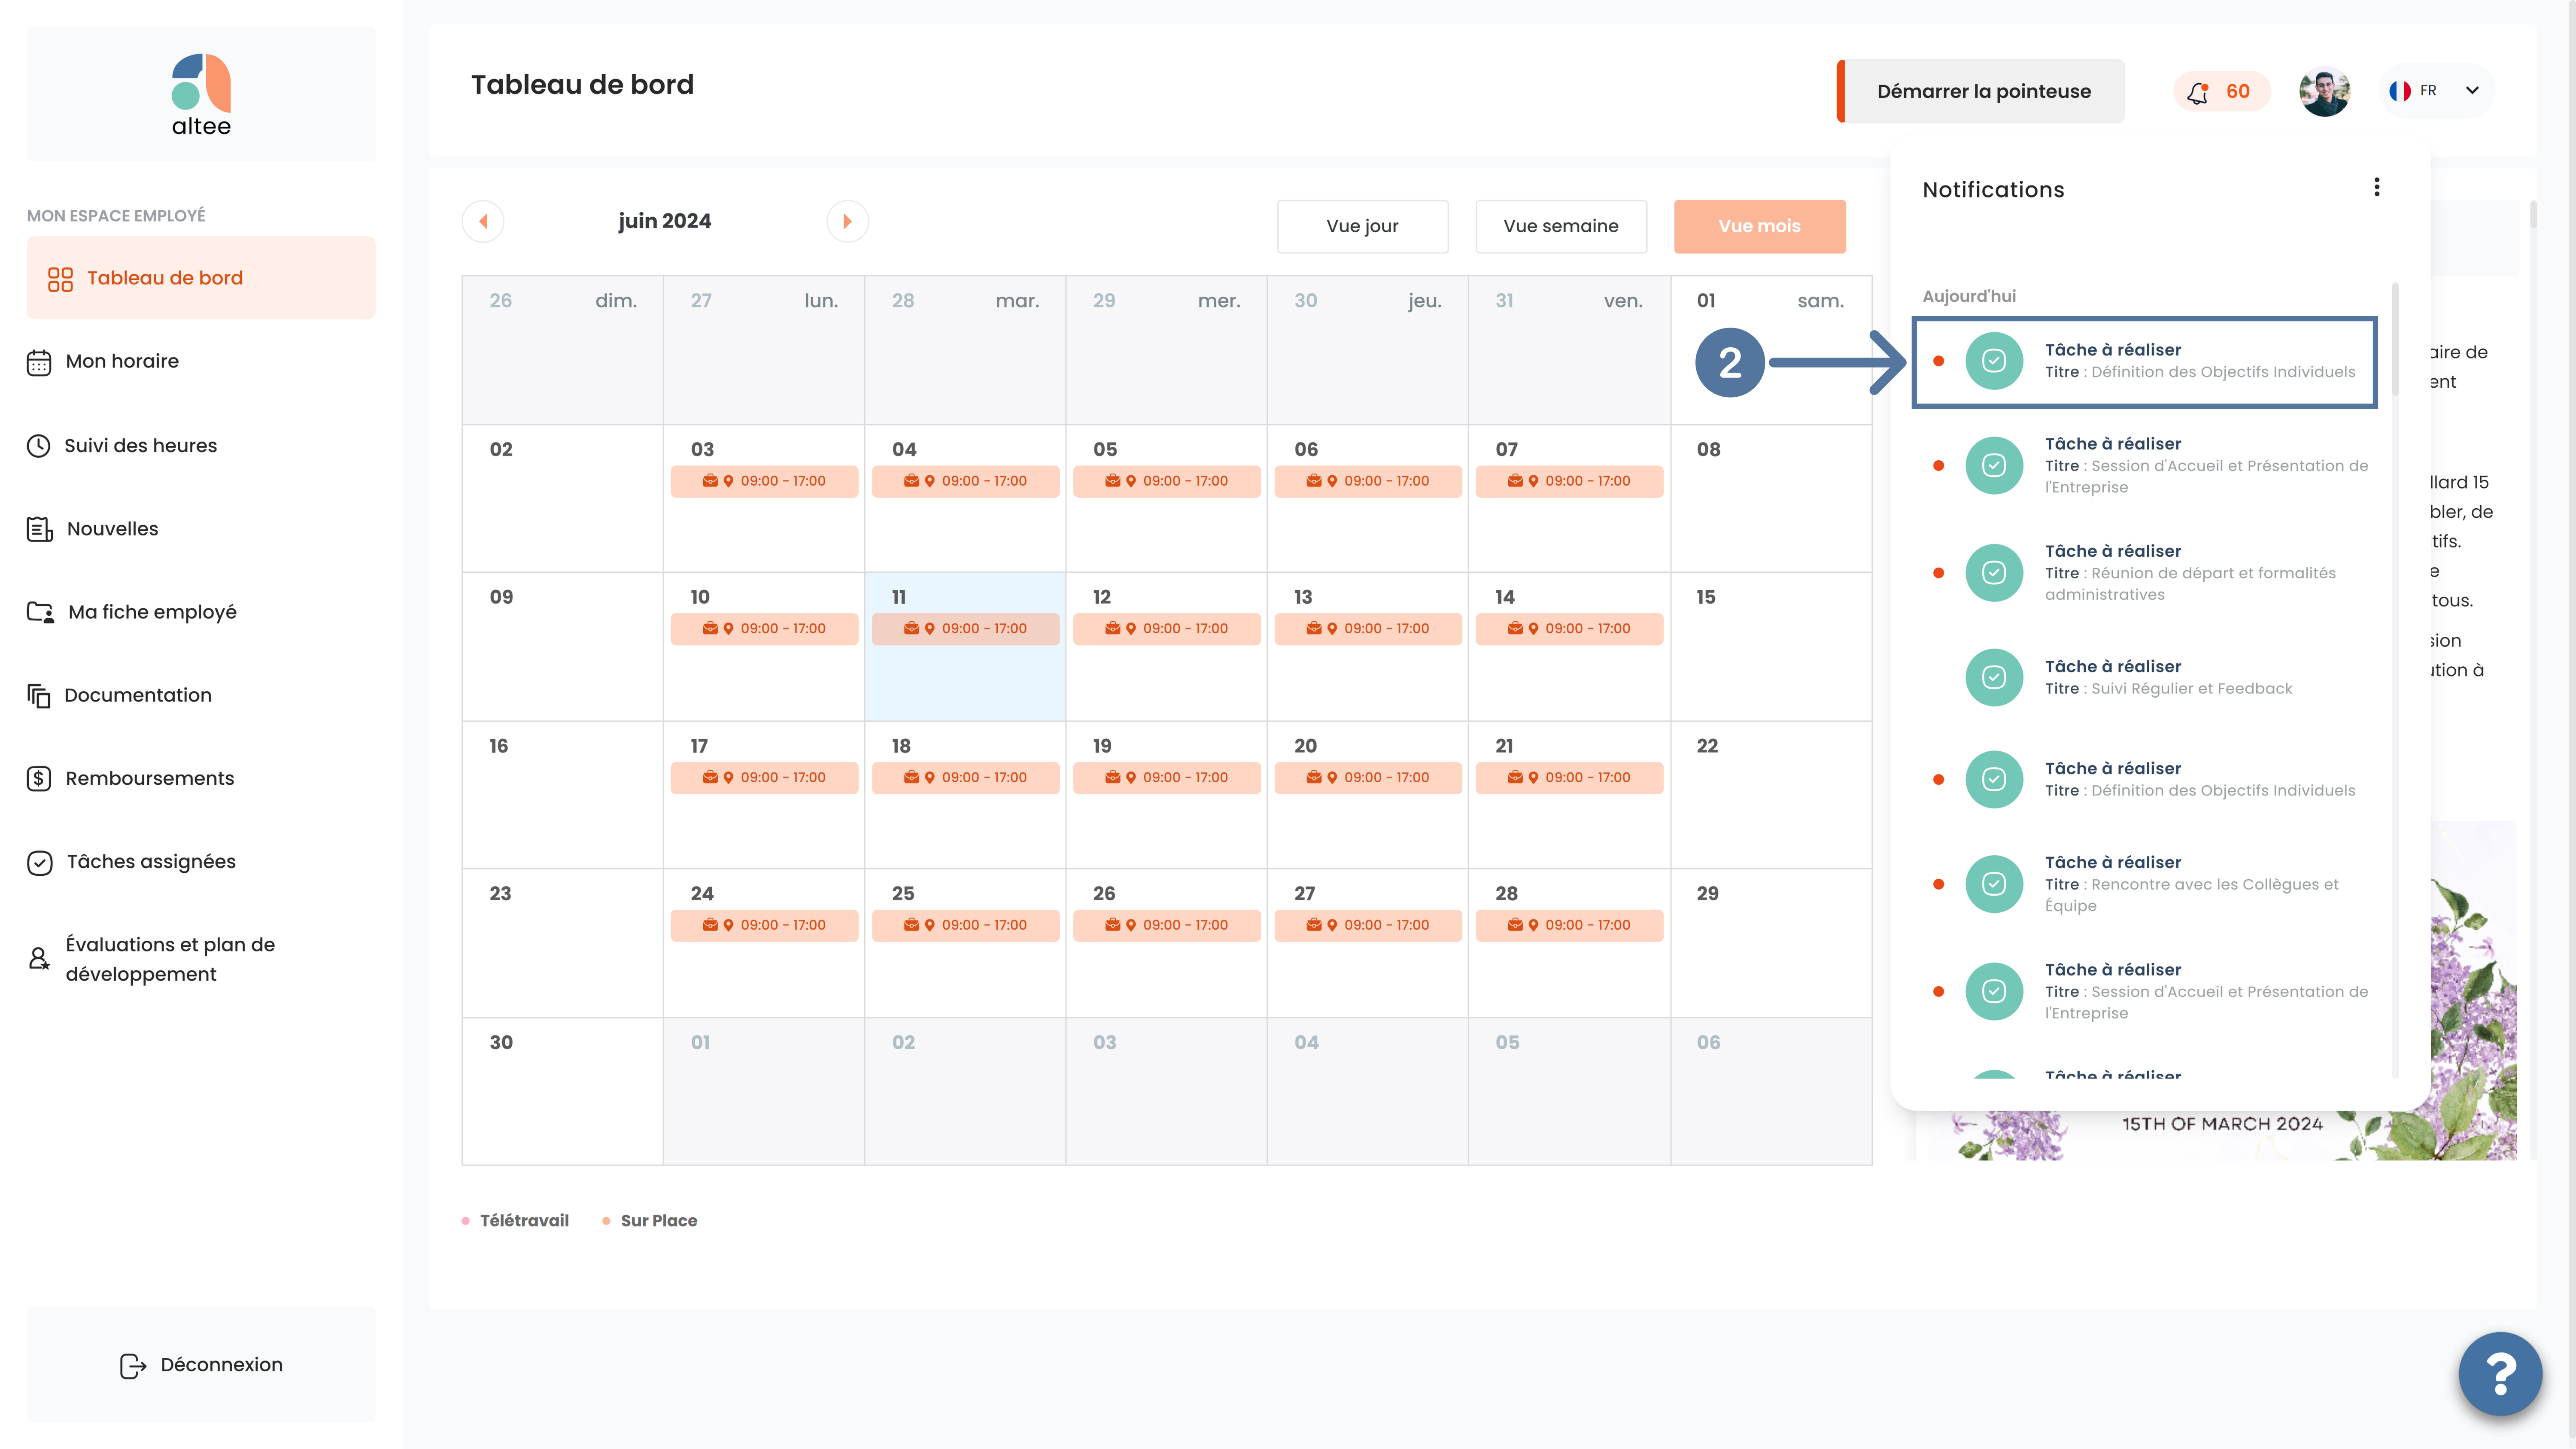Open the Déconnexion logout icon
Image resolution: width=2576 pixels, height=1449 pixels.
(x=132, y=1365)
